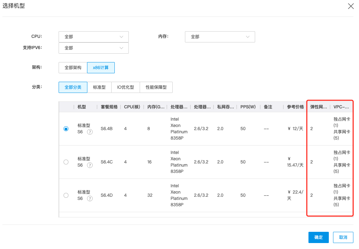Select the S6.4D instance radio button
The image size is (359, 249).
66,195
